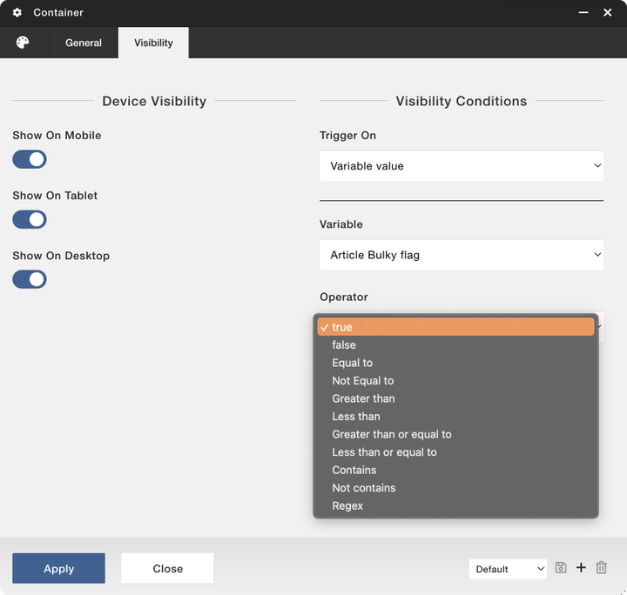This screenshot has width=627, height=595.
Task: Add a new preset with plus icon
Action: 581,568
